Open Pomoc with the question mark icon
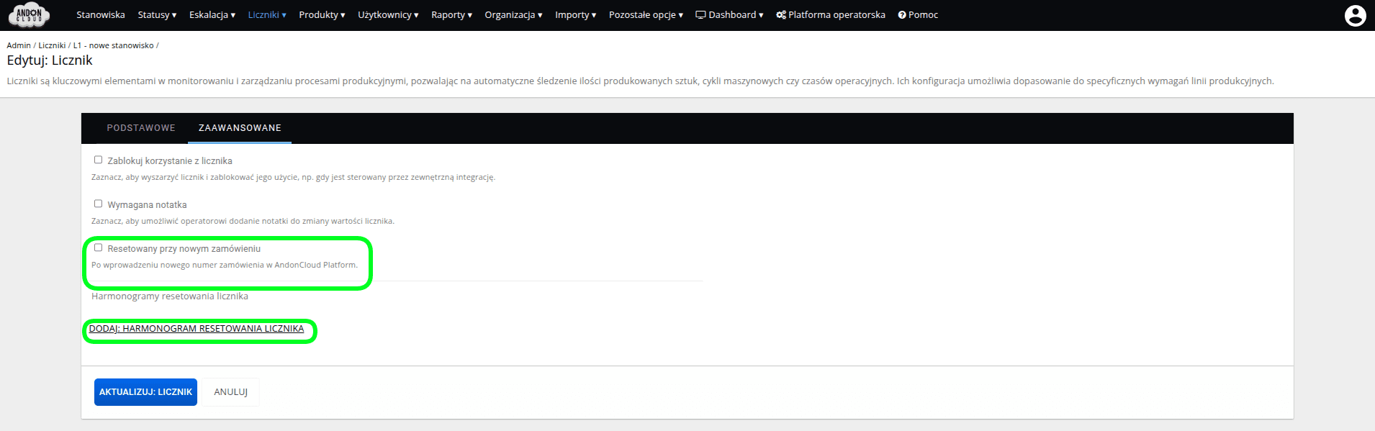The width and height of the screenshot is (1375, 431). tap(918, 15)
